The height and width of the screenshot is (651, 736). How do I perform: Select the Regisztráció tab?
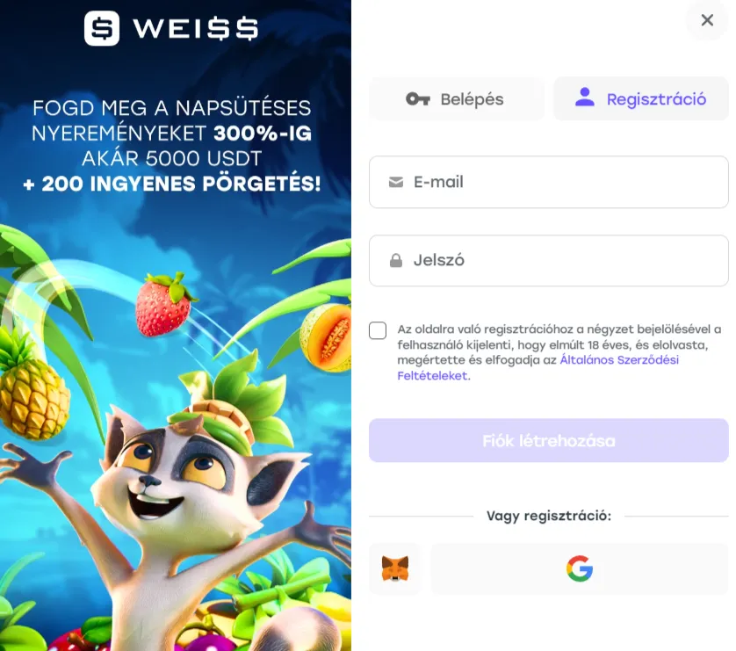click(641, 99)
